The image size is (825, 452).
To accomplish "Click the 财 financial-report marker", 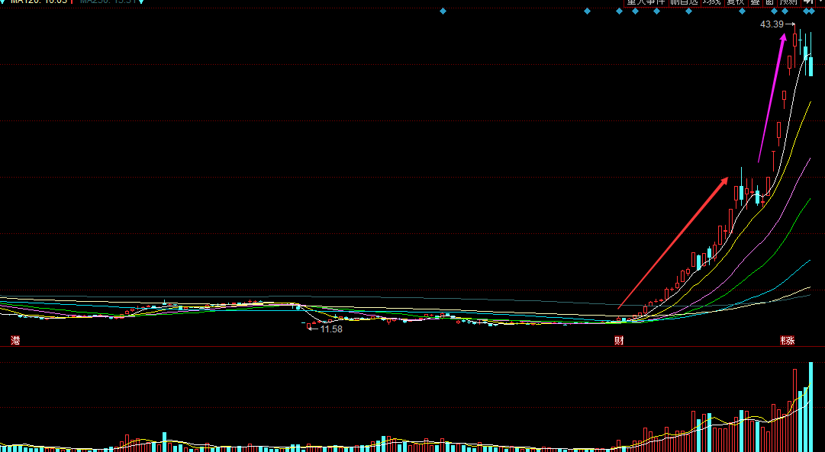I will pos(619,341).
